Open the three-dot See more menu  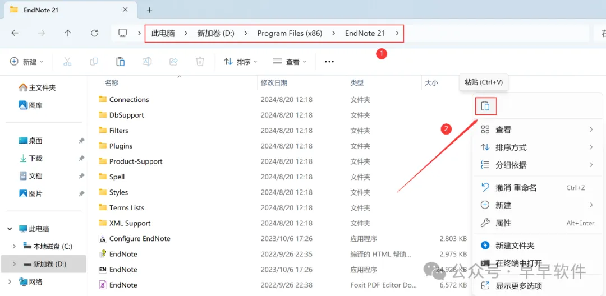[x=329, y=61]
